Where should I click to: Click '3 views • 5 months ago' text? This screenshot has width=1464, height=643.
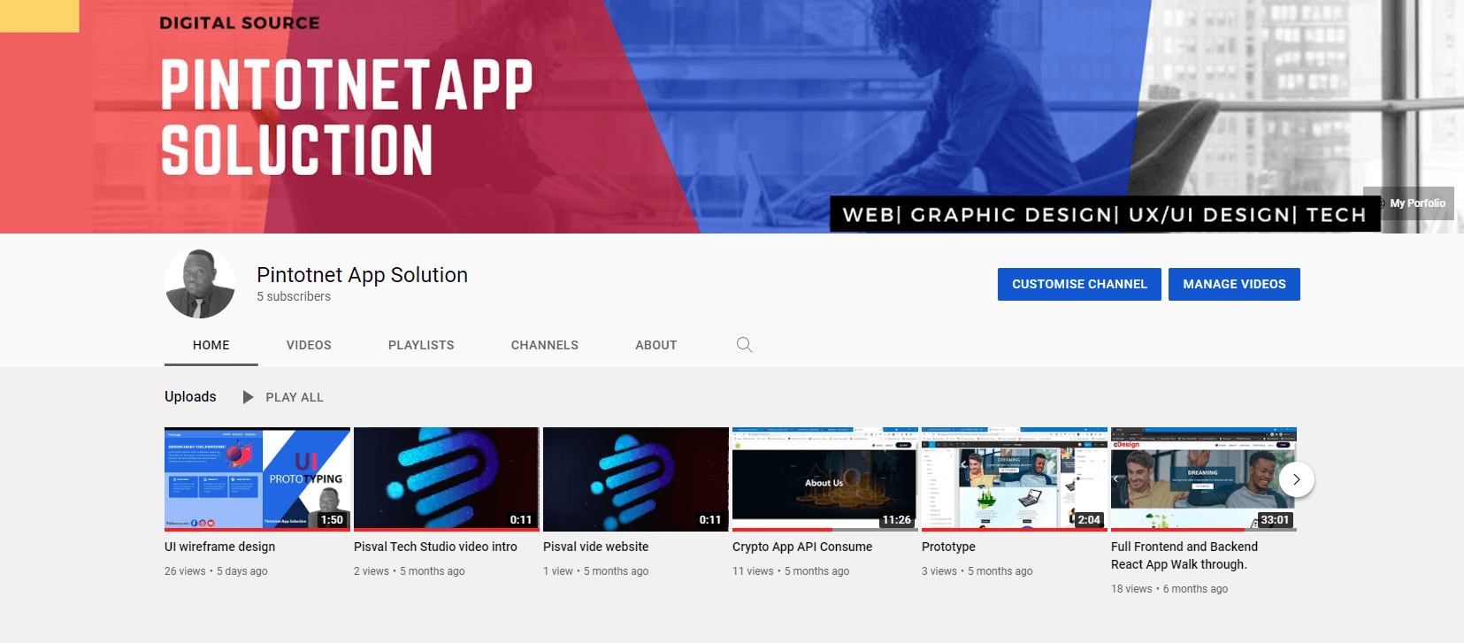pyautogui.click(x=977, y=571)
